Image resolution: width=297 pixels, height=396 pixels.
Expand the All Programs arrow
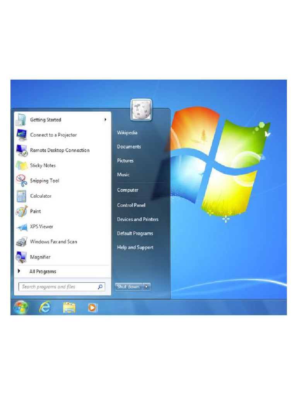coord(19,271)
